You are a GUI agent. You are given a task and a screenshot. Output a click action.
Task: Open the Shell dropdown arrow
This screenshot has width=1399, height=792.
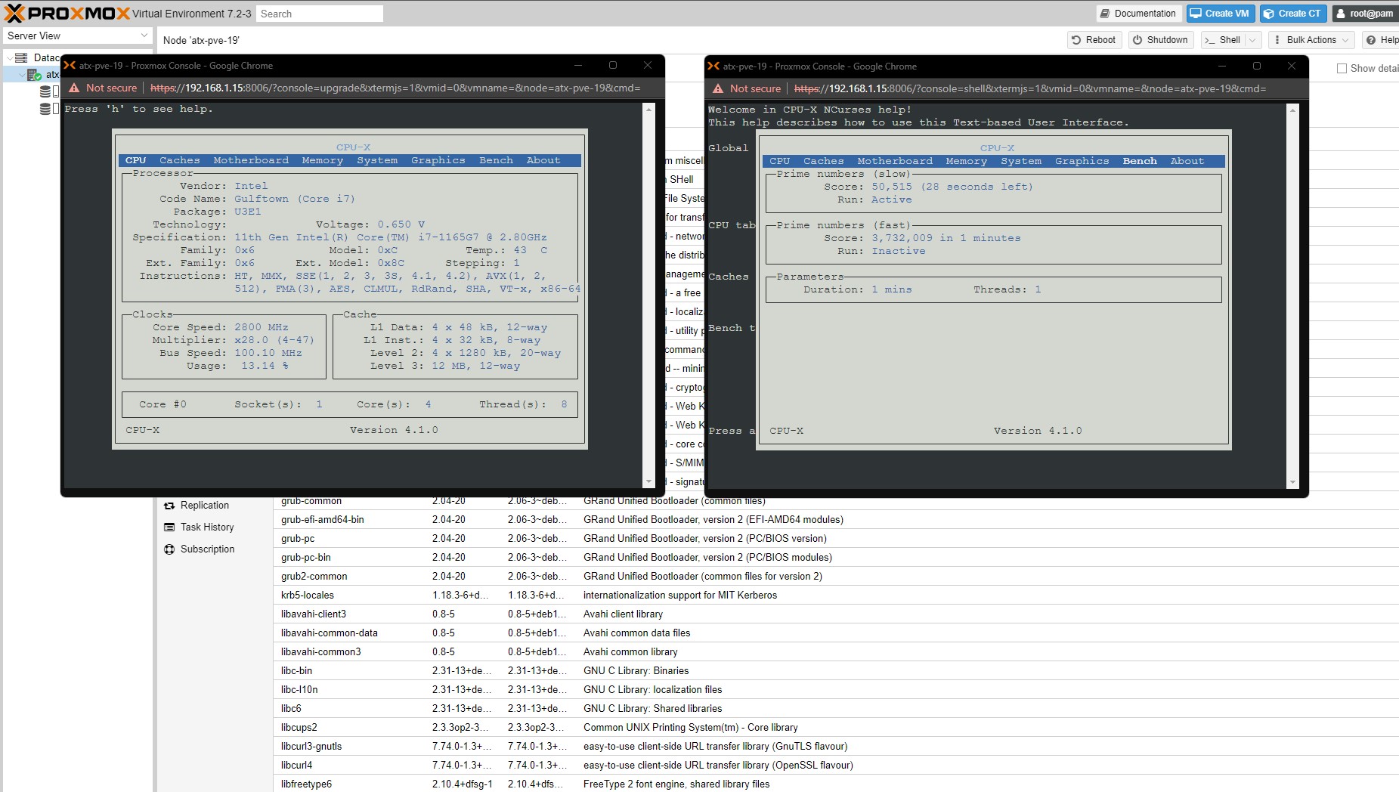tap(1252, 40)
